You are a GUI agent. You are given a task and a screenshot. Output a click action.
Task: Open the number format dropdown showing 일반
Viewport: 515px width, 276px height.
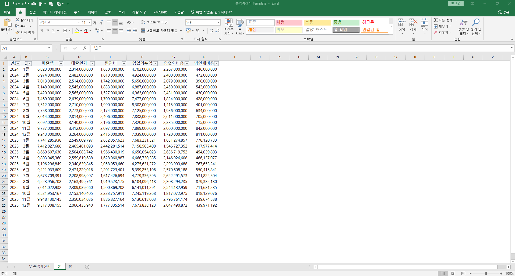(218, 23)
